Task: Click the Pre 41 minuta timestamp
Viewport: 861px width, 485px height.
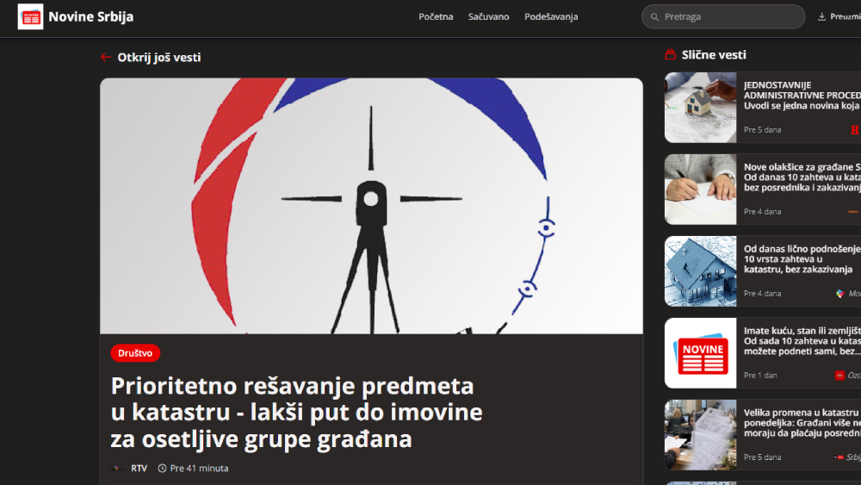Action: coord(199,469)
